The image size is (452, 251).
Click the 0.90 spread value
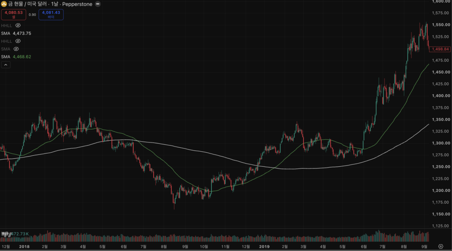click(x=32, y=15)
